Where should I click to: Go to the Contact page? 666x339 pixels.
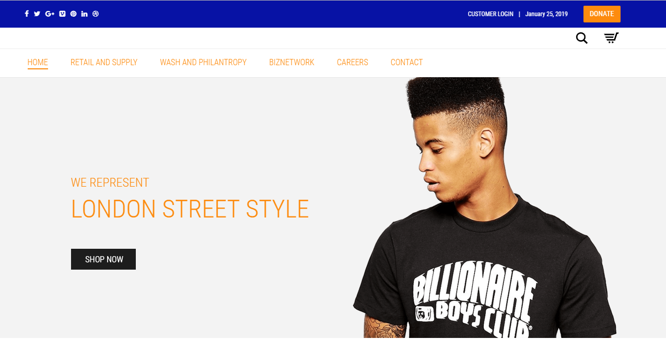click(407, 63)
